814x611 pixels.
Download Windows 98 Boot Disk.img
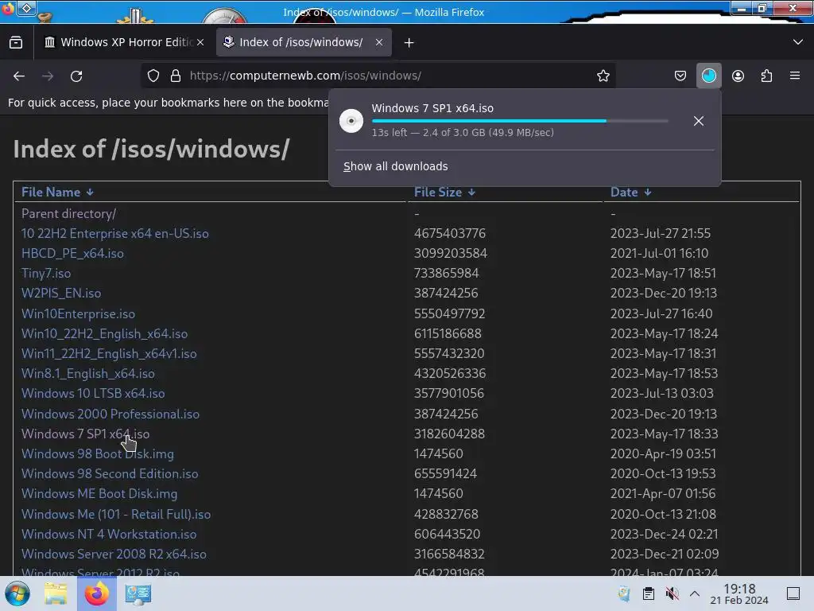pyautogui.click(x=98, y=453)
